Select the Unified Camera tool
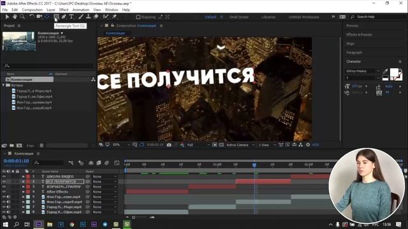This screenshot has height=229, width=408. coord(40,17)
